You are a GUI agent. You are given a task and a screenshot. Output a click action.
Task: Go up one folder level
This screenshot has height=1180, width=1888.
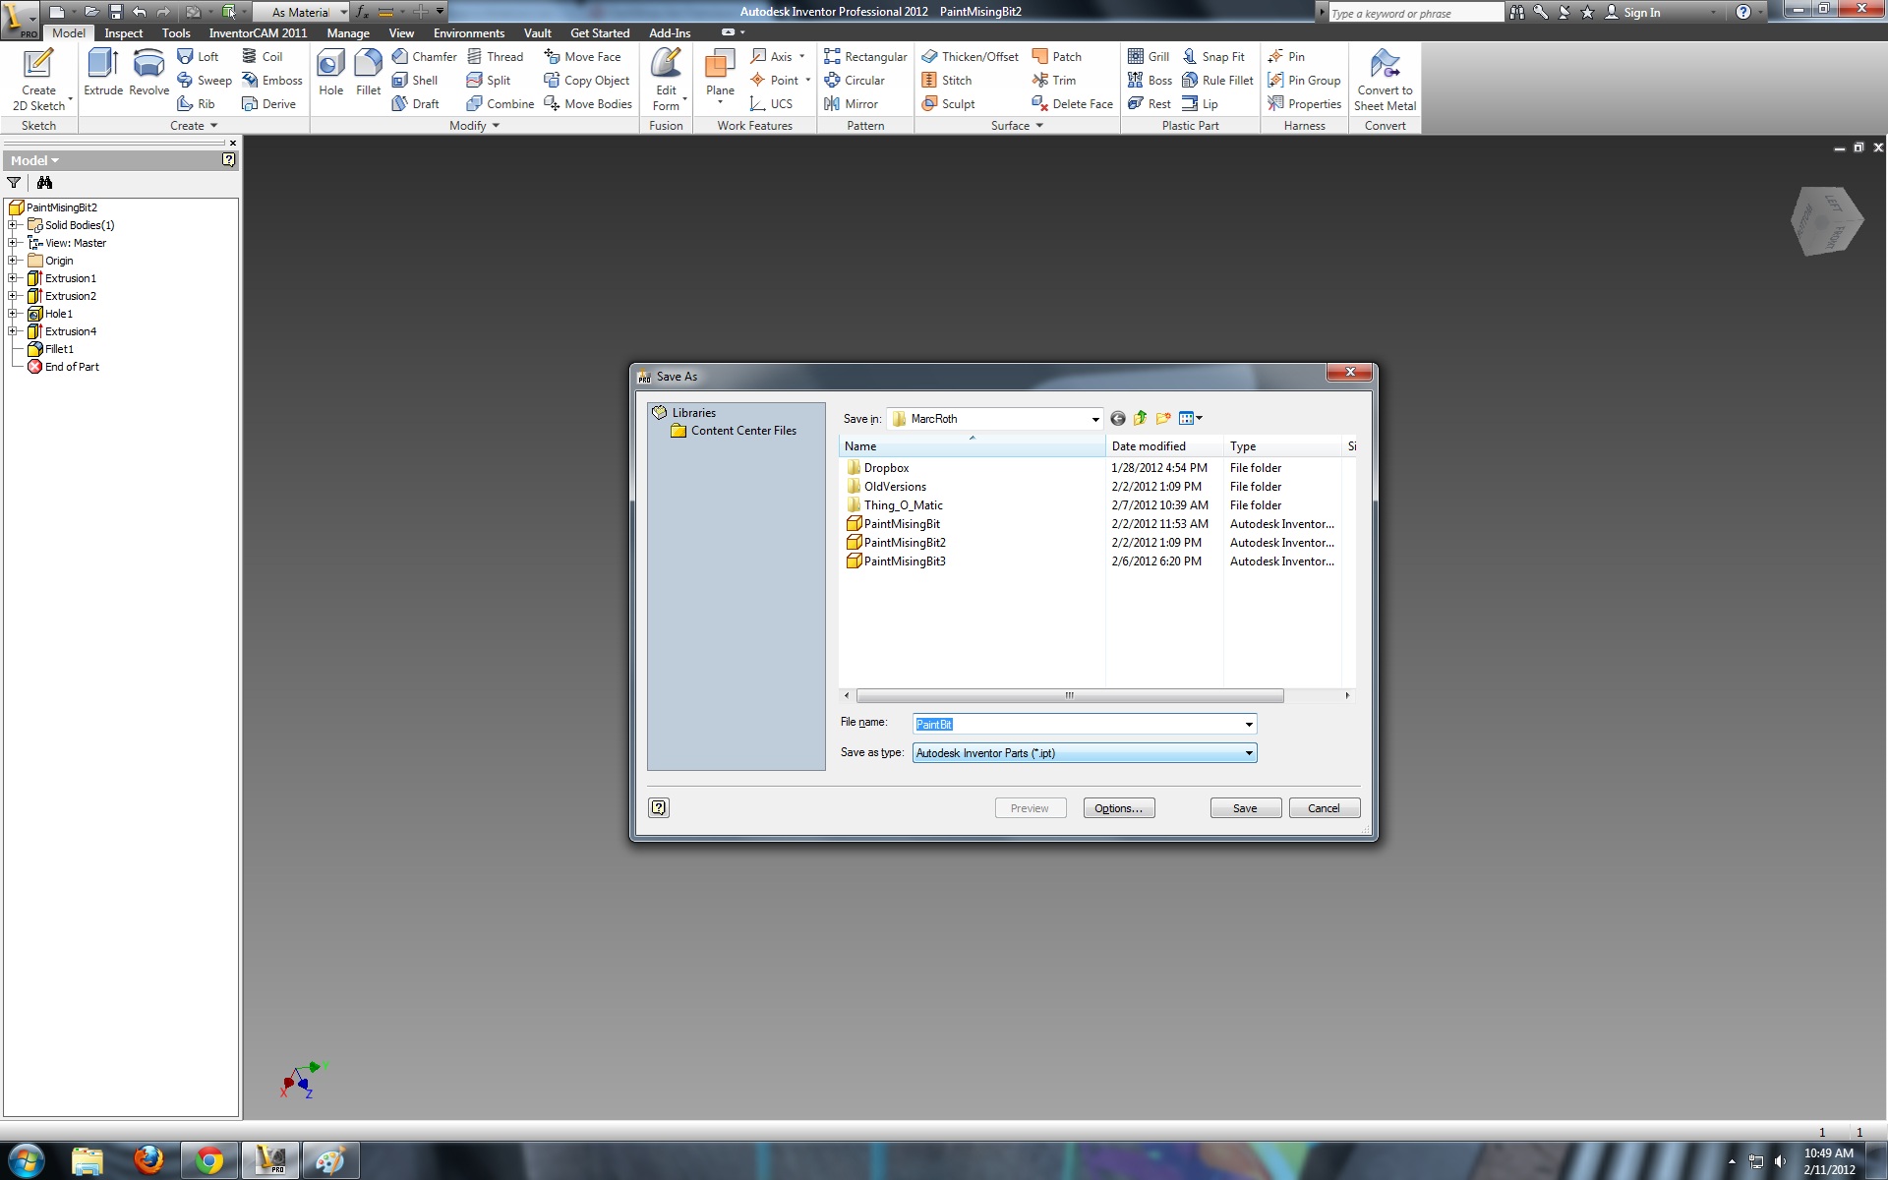click(x=1141, y=419)
